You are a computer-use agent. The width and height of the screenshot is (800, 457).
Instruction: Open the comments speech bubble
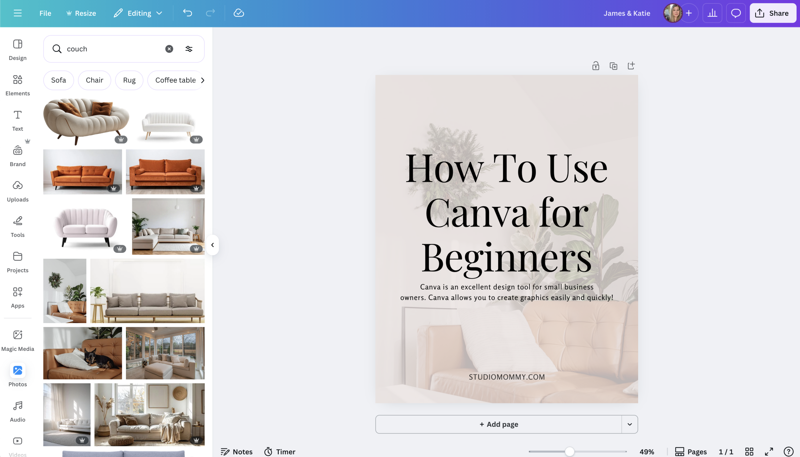click(x=736, y=13)
